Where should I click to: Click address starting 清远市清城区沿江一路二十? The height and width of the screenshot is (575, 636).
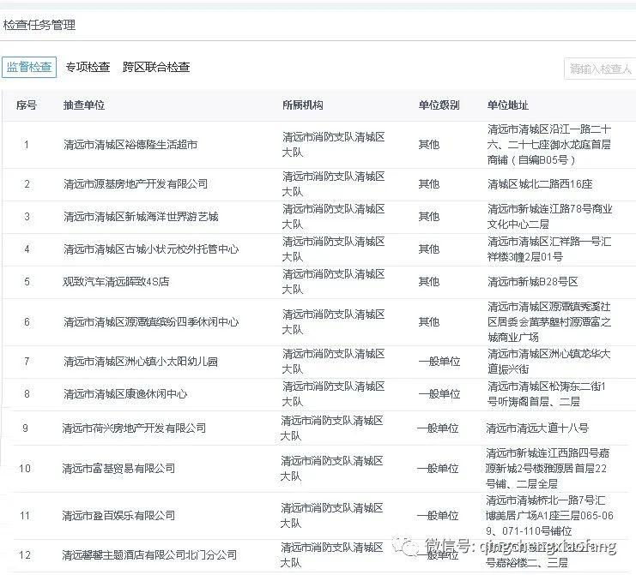(549, 145)
